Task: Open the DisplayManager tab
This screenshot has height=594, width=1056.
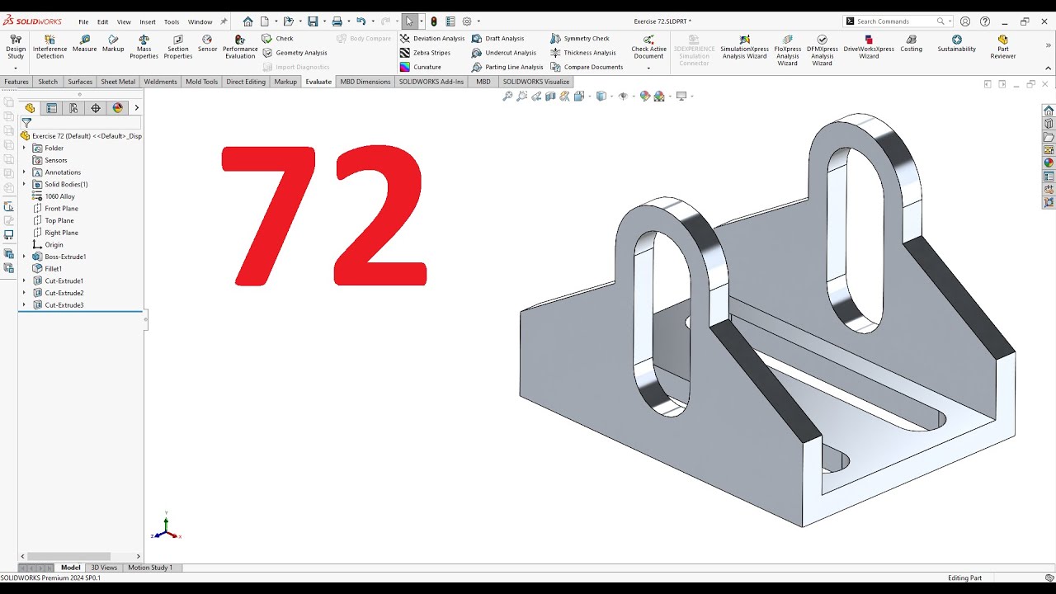Action: pyautogui.click(x=117, y=108)
